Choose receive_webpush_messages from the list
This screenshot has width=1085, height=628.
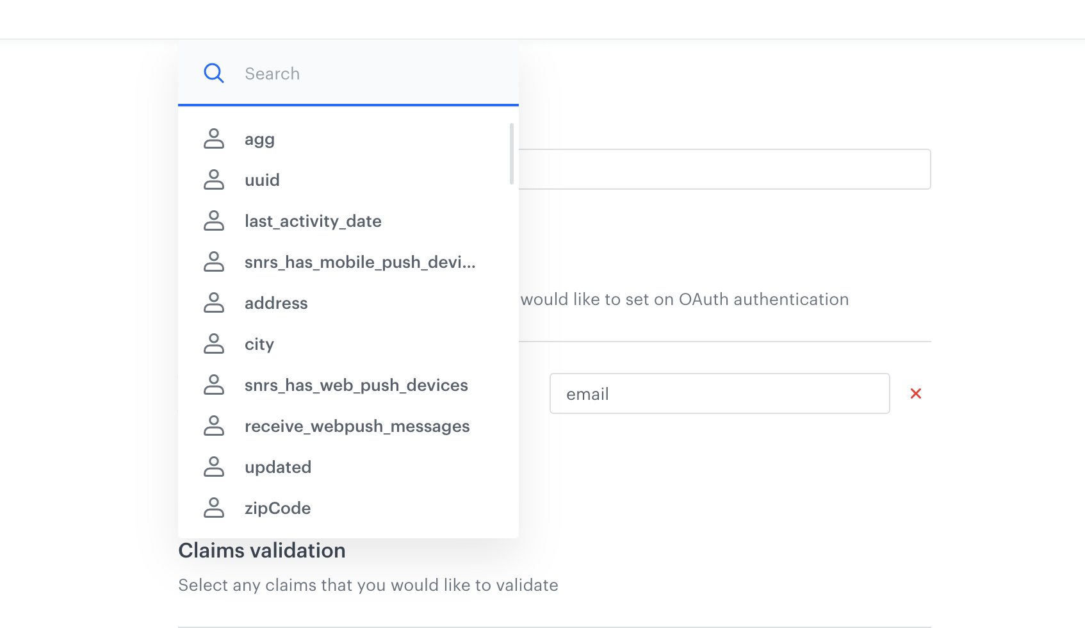[357, 426]
